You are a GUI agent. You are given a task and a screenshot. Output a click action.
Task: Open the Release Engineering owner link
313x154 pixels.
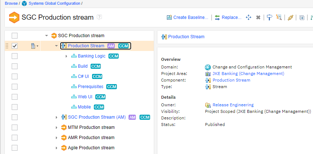pos(233,105)
